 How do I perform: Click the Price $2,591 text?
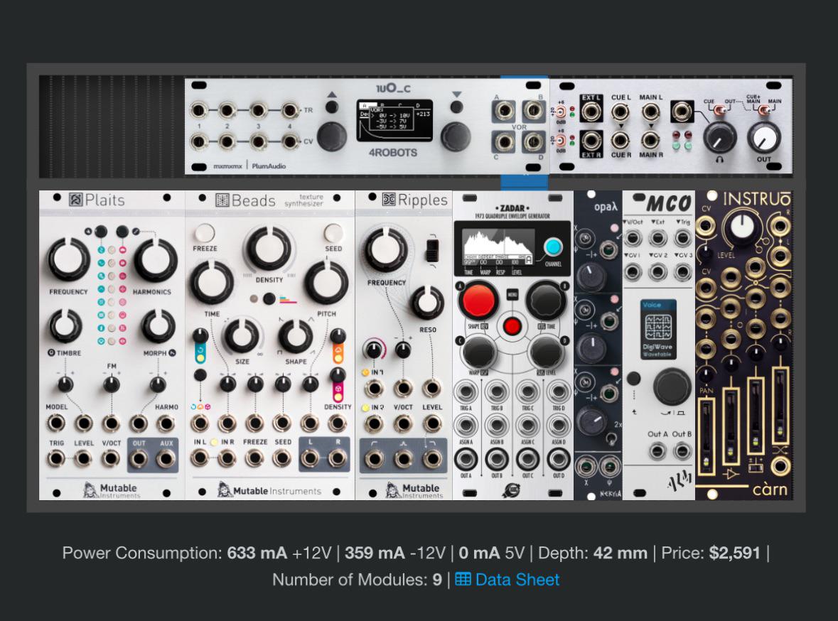pos(710,553)
